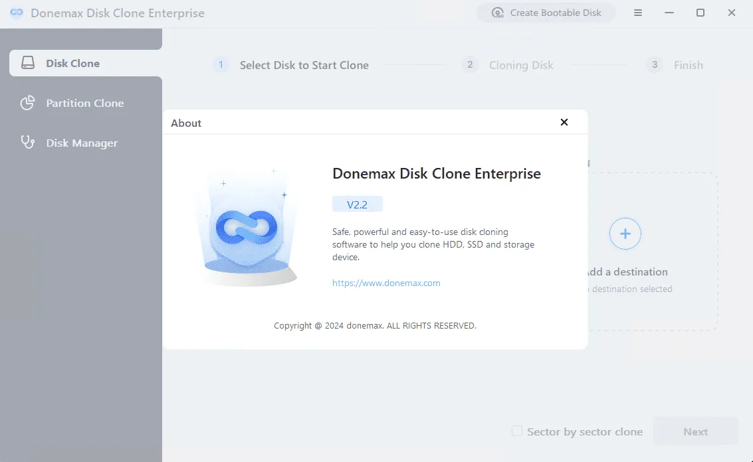Click the Disk Clone drive icon
The height and width of the screenshot is (462, 753).
click(x=28, y=63)
